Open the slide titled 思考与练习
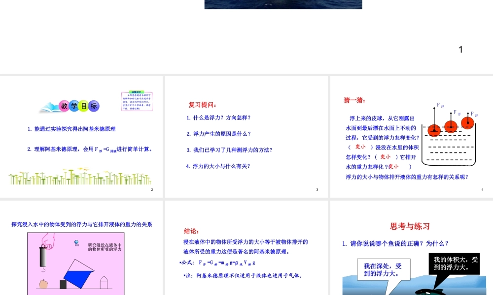Viewport: 493px width, 295px height. [x=412, y=248]
